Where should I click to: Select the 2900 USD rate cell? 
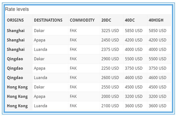(110, 59)
